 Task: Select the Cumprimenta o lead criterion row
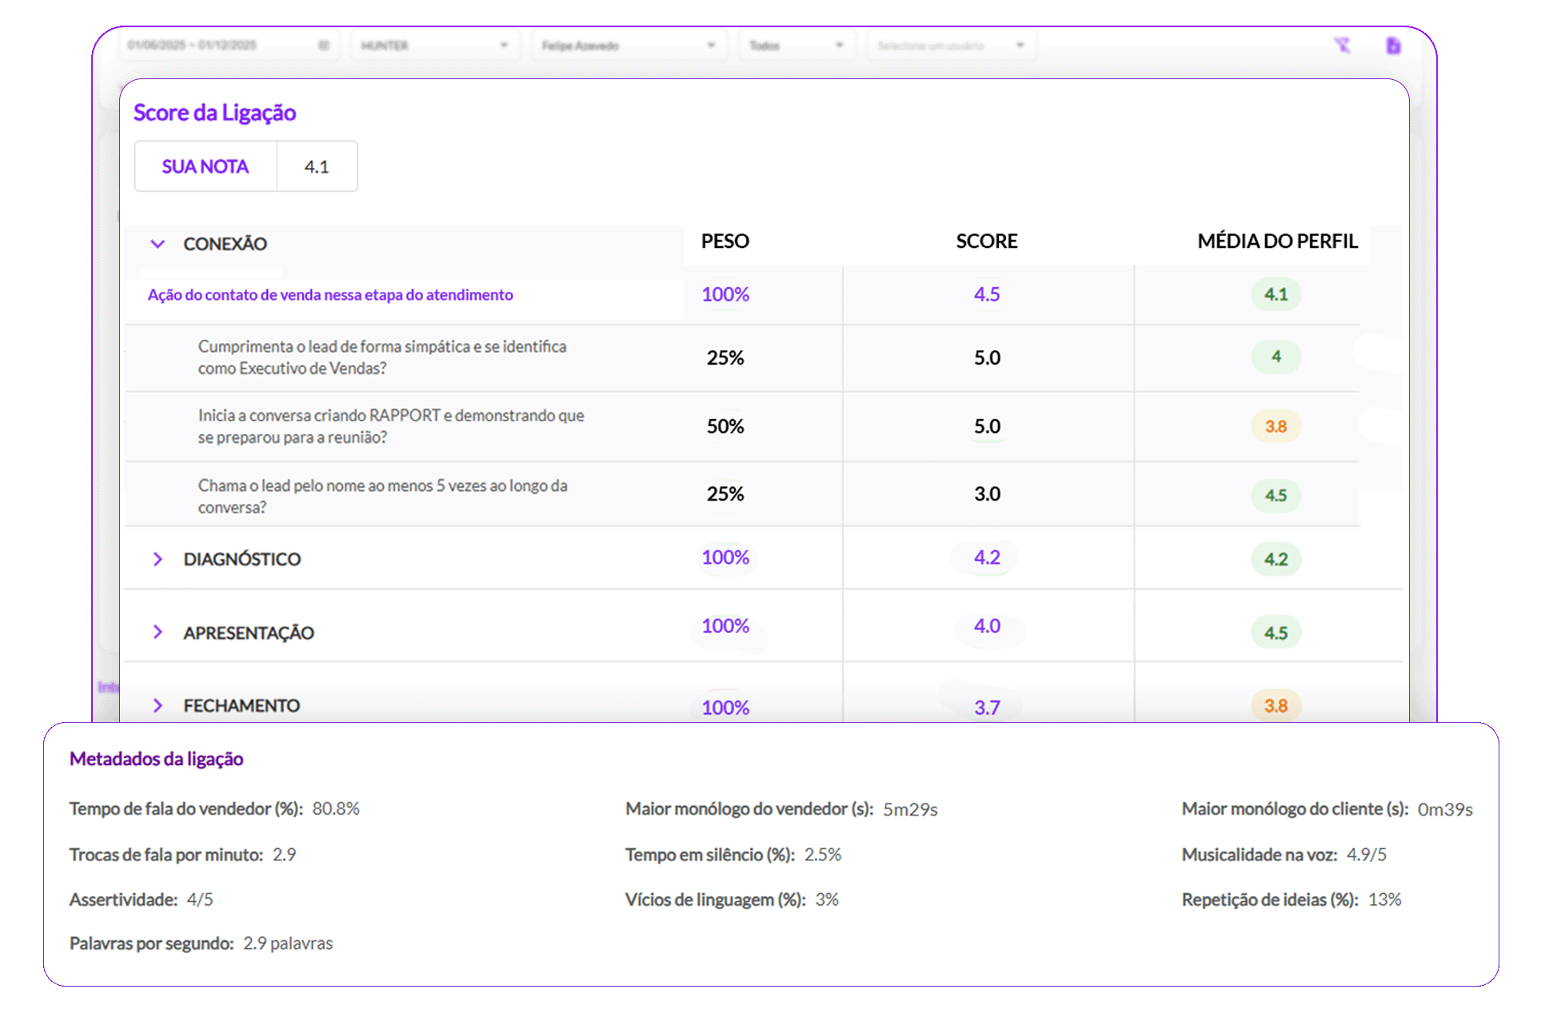382,357
